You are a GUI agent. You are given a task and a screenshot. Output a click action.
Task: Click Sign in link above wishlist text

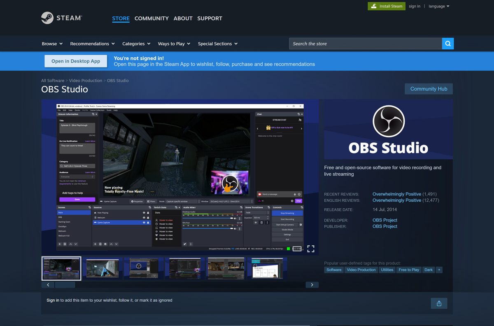click(53, 300)
